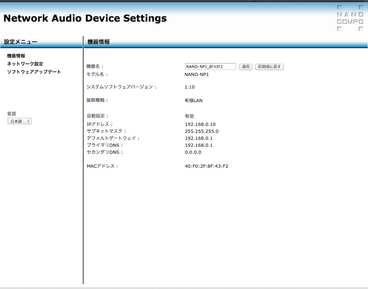The image size is (368, 289).
Task: Click the プライマリDNS： label
Action: [x=105, y=145]
